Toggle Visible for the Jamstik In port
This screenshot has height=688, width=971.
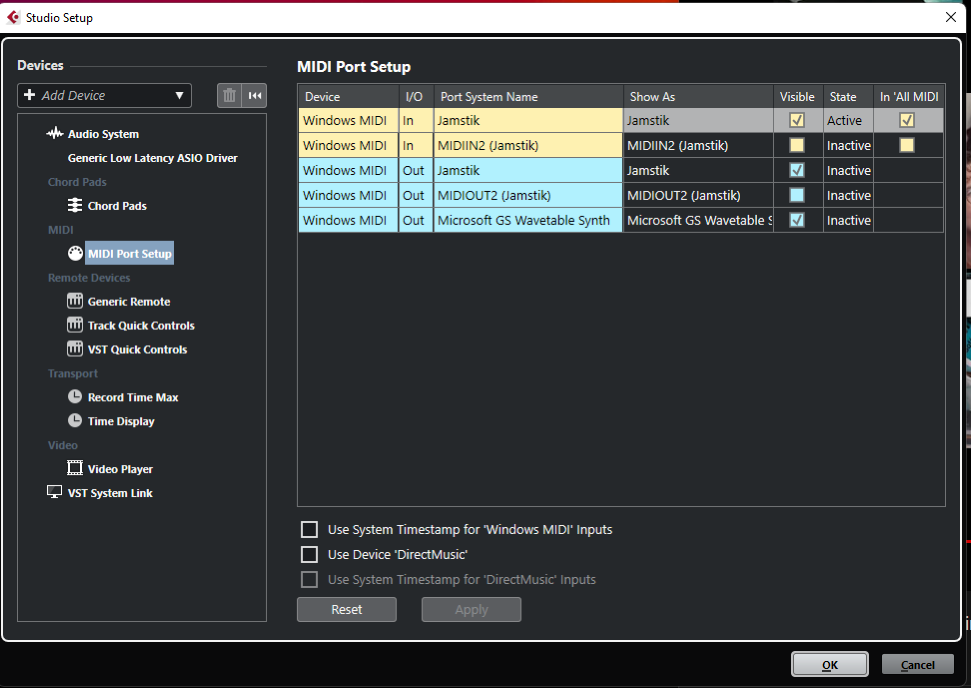pyautogui.click(x=797, y=120)
